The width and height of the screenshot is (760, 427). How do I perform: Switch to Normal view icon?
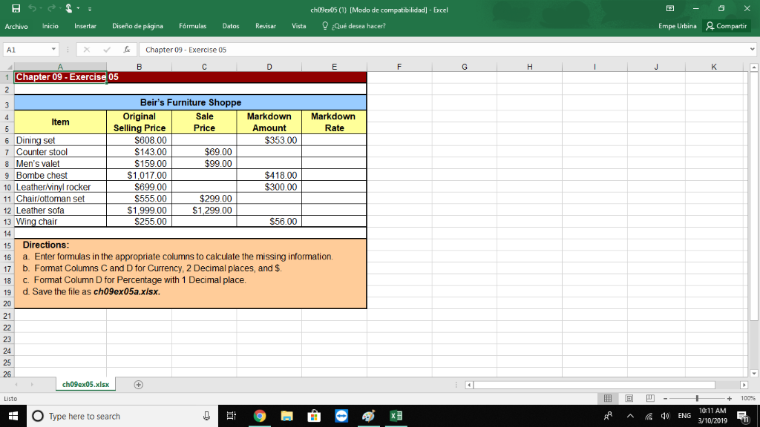point(608,398)
